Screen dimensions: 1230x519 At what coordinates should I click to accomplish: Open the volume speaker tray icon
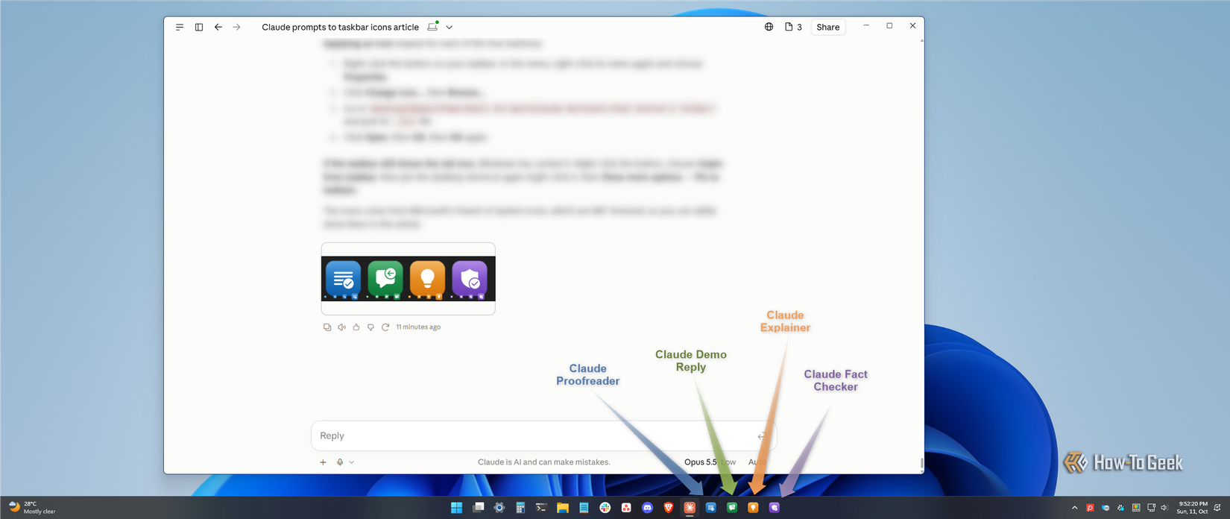(1164, 508)
